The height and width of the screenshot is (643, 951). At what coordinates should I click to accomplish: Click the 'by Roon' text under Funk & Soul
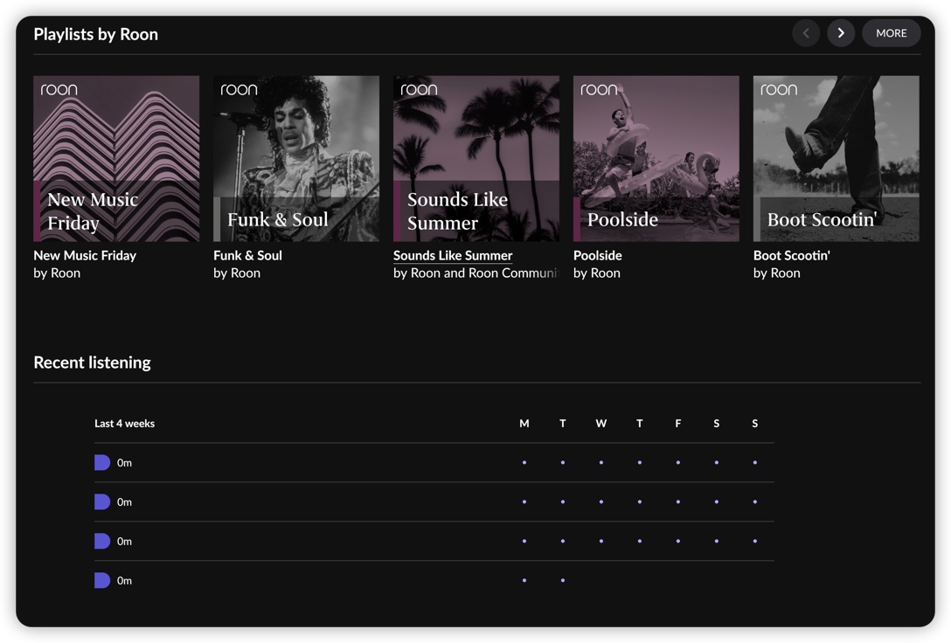[x=237, y=273]
